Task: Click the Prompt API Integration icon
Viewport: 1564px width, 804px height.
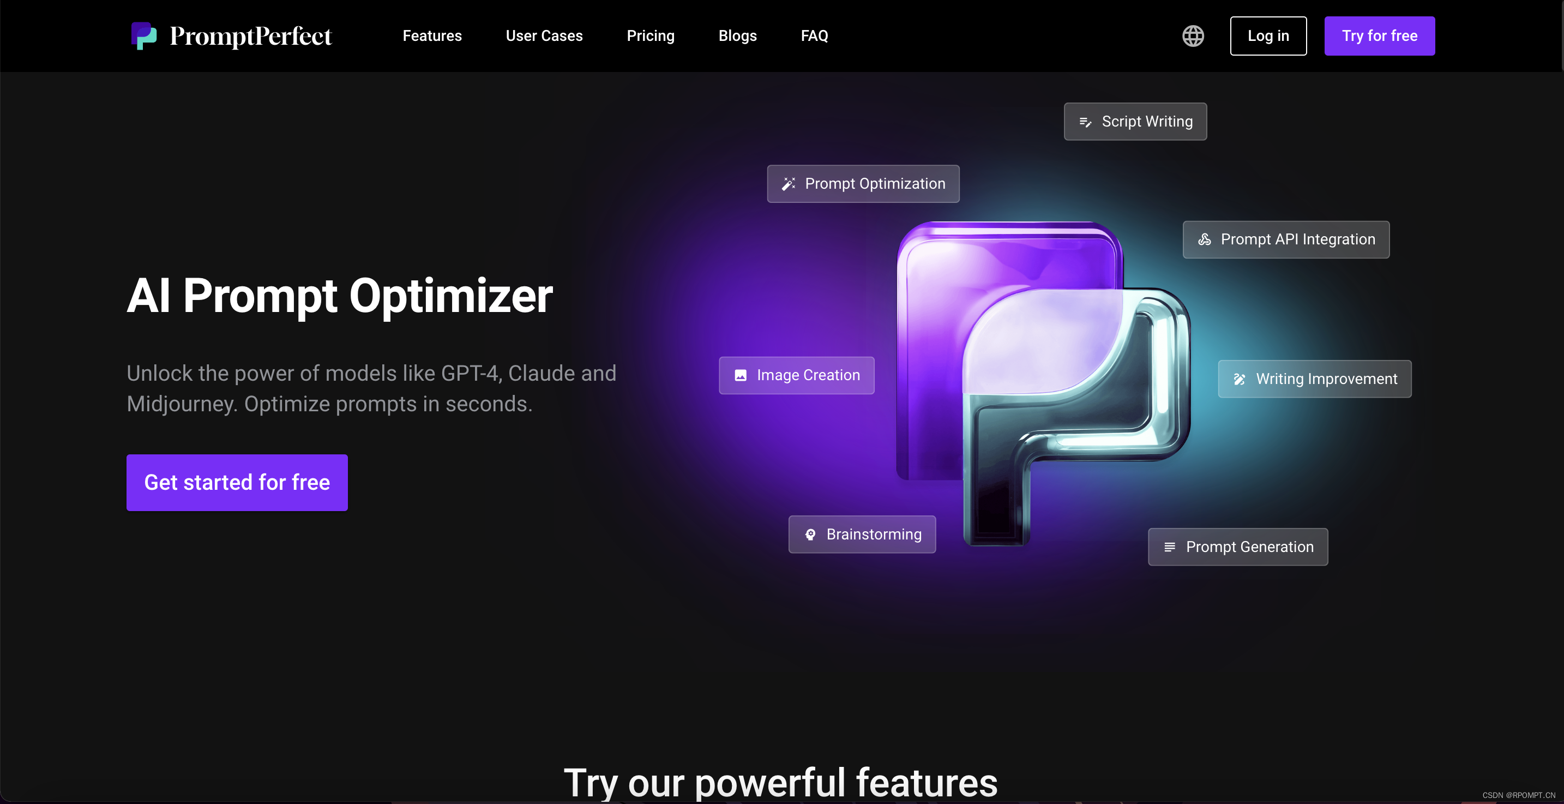Action: [x=1204, y=239]
